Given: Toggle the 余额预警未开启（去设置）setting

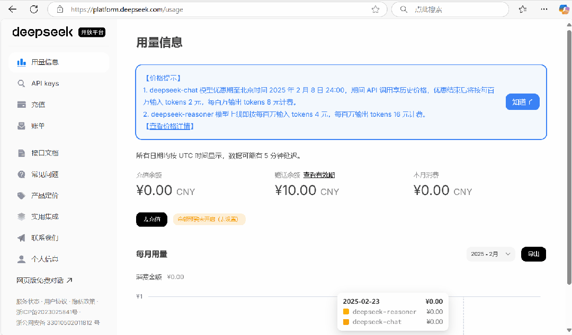Looking at the screenshot, I should (x=209, y=219).
